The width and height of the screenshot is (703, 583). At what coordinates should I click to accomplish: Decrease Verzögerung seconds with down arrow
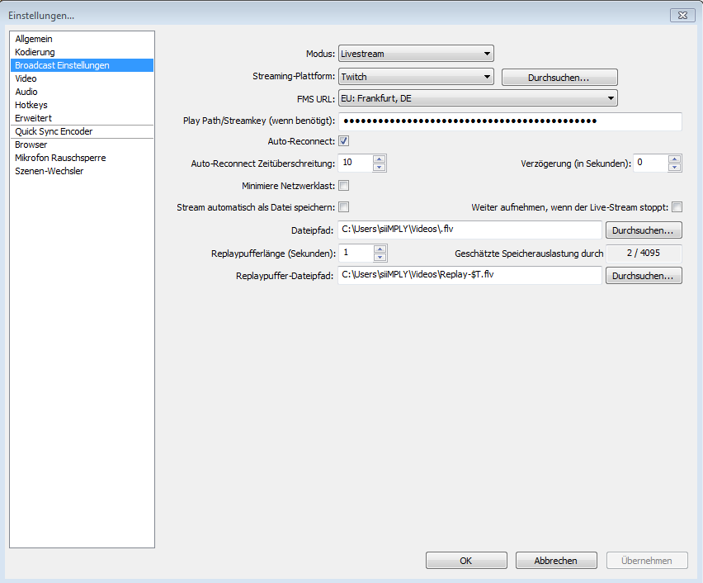point(675,168)
